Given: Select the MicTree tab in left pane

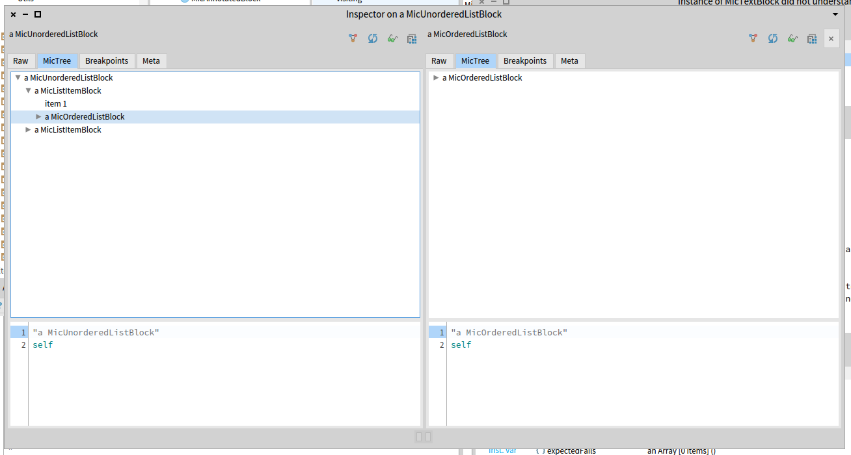Looking at the screenshot, I should pos(57,60).
